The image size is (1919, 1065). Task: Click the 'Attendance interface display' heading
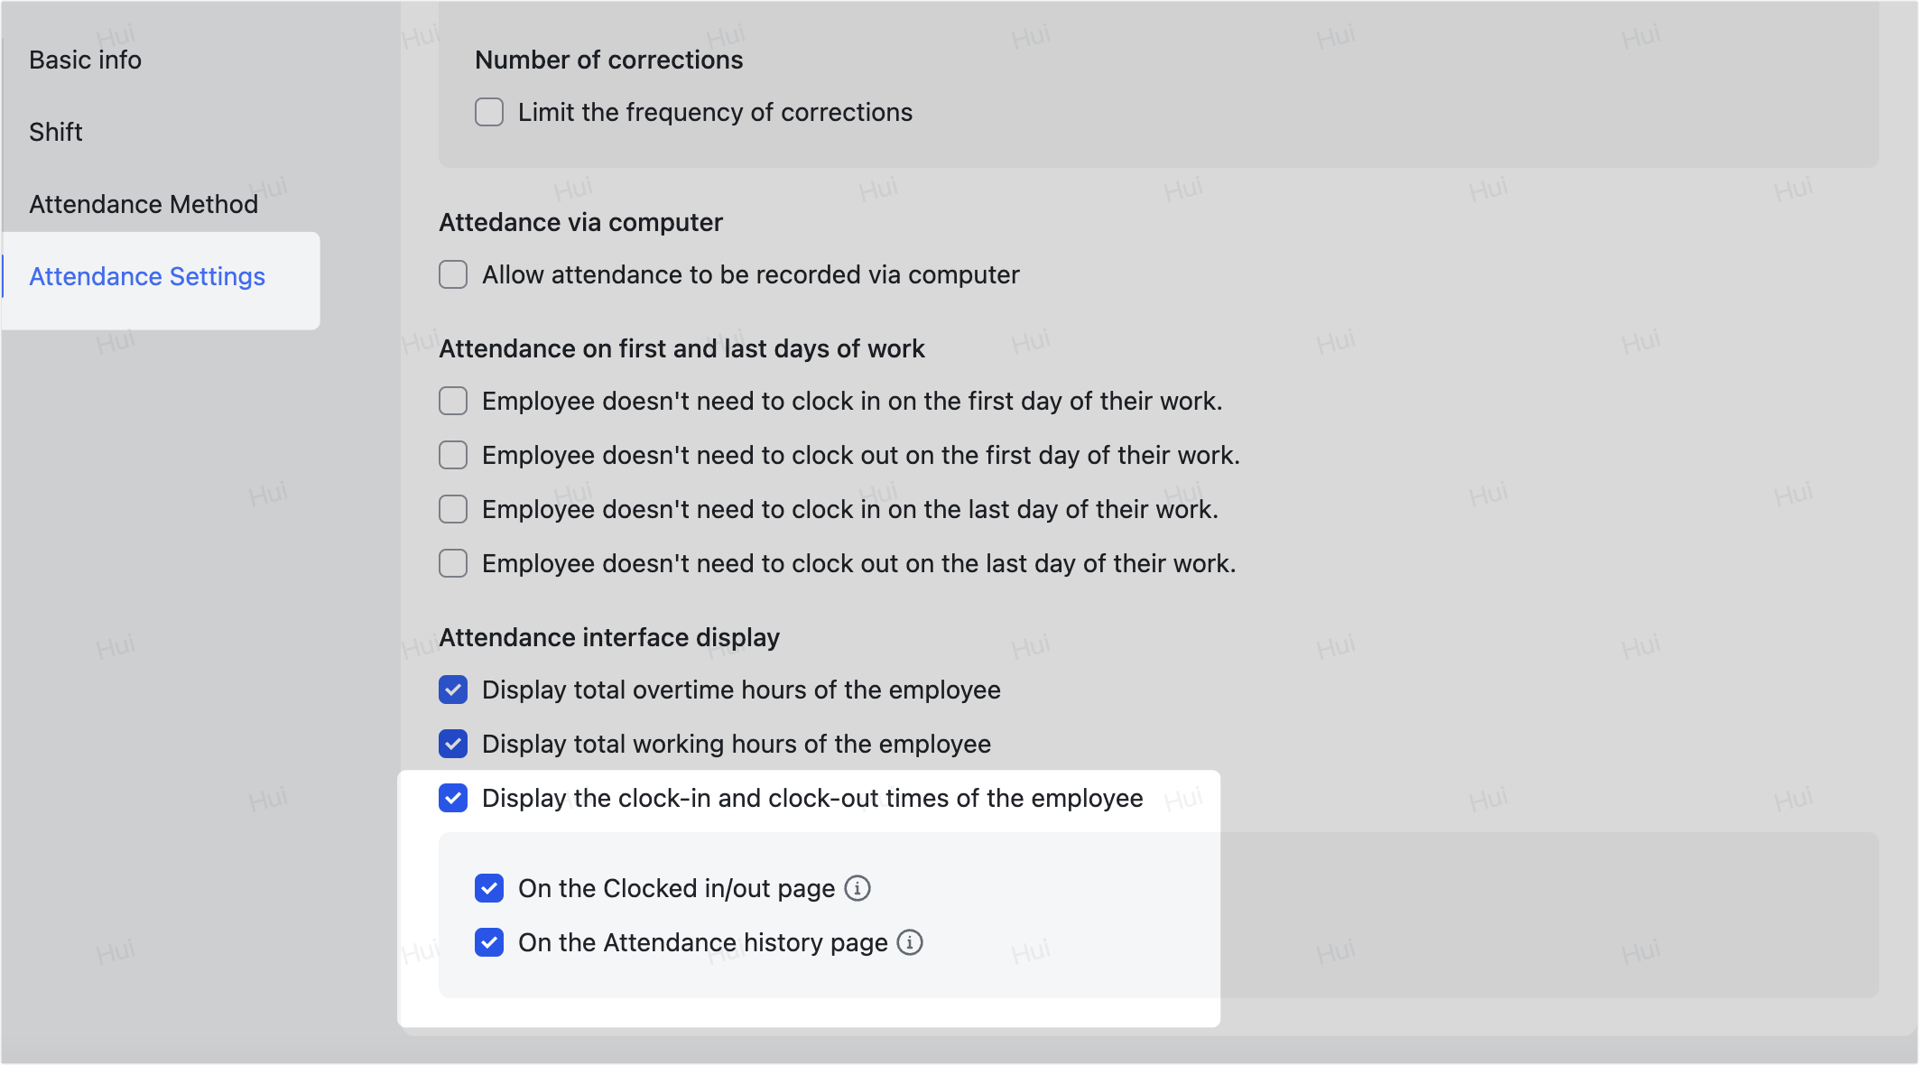coord(608,636)
